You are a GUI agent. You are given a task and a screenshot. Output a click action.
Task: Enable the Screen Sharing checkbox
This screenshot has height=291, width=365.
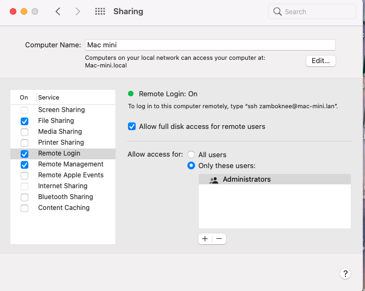[x=25, y=110]
